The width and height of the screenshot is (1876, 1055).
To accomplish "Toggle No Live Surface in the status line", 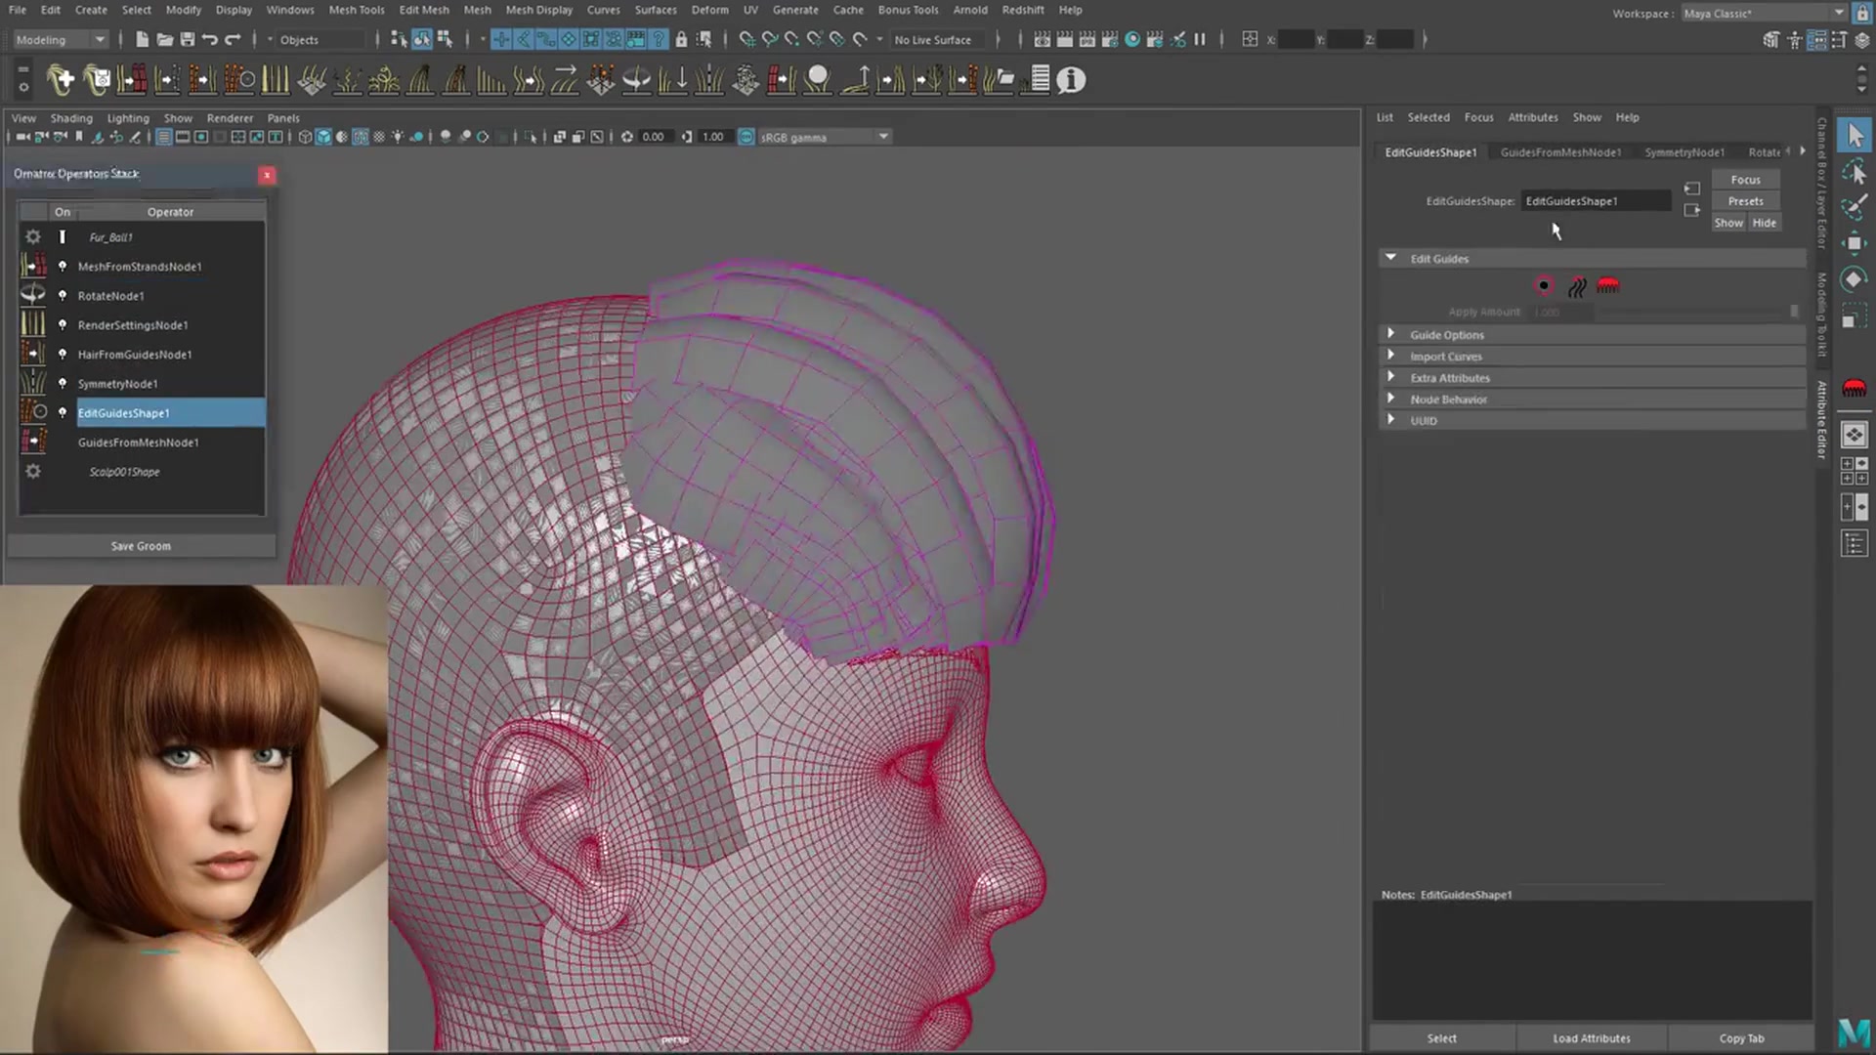I will coord(932,39).
